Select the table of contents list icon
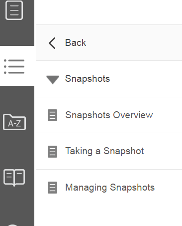This screenshot has height=226, width=182. 14,66
